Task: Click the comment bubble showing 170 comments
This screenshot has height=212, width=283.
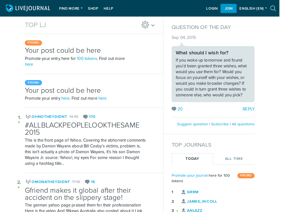Action: point(85,116)
